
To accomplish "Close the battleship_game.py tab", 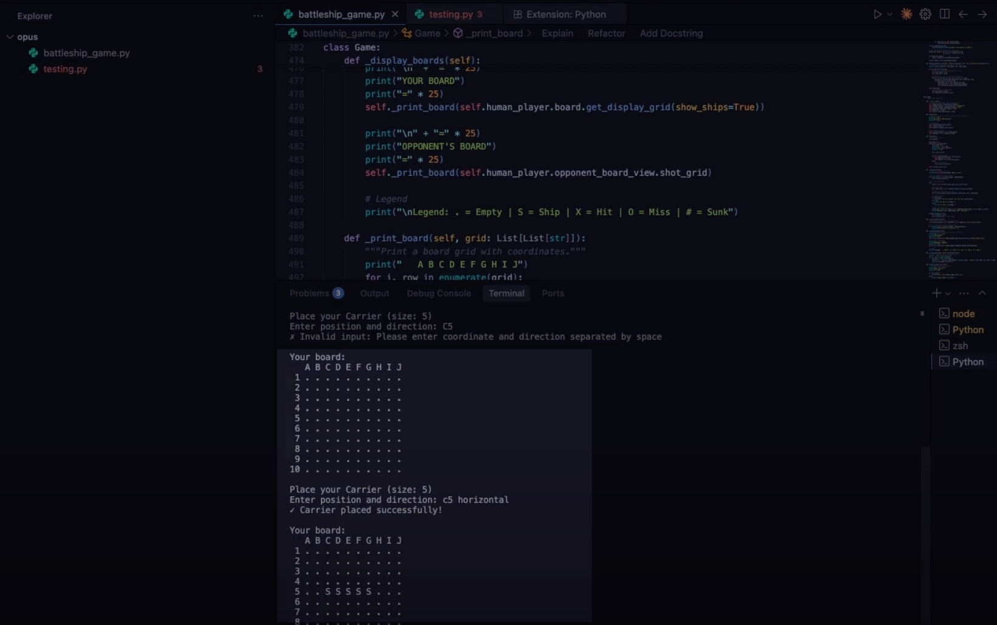I will pos(395,14).
